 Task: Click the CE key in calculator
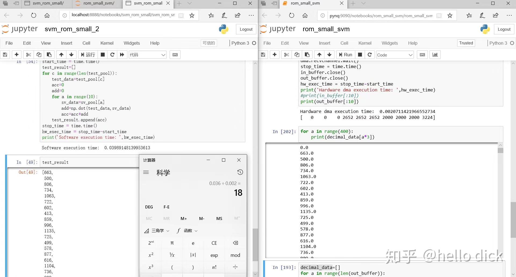[214, 243]
